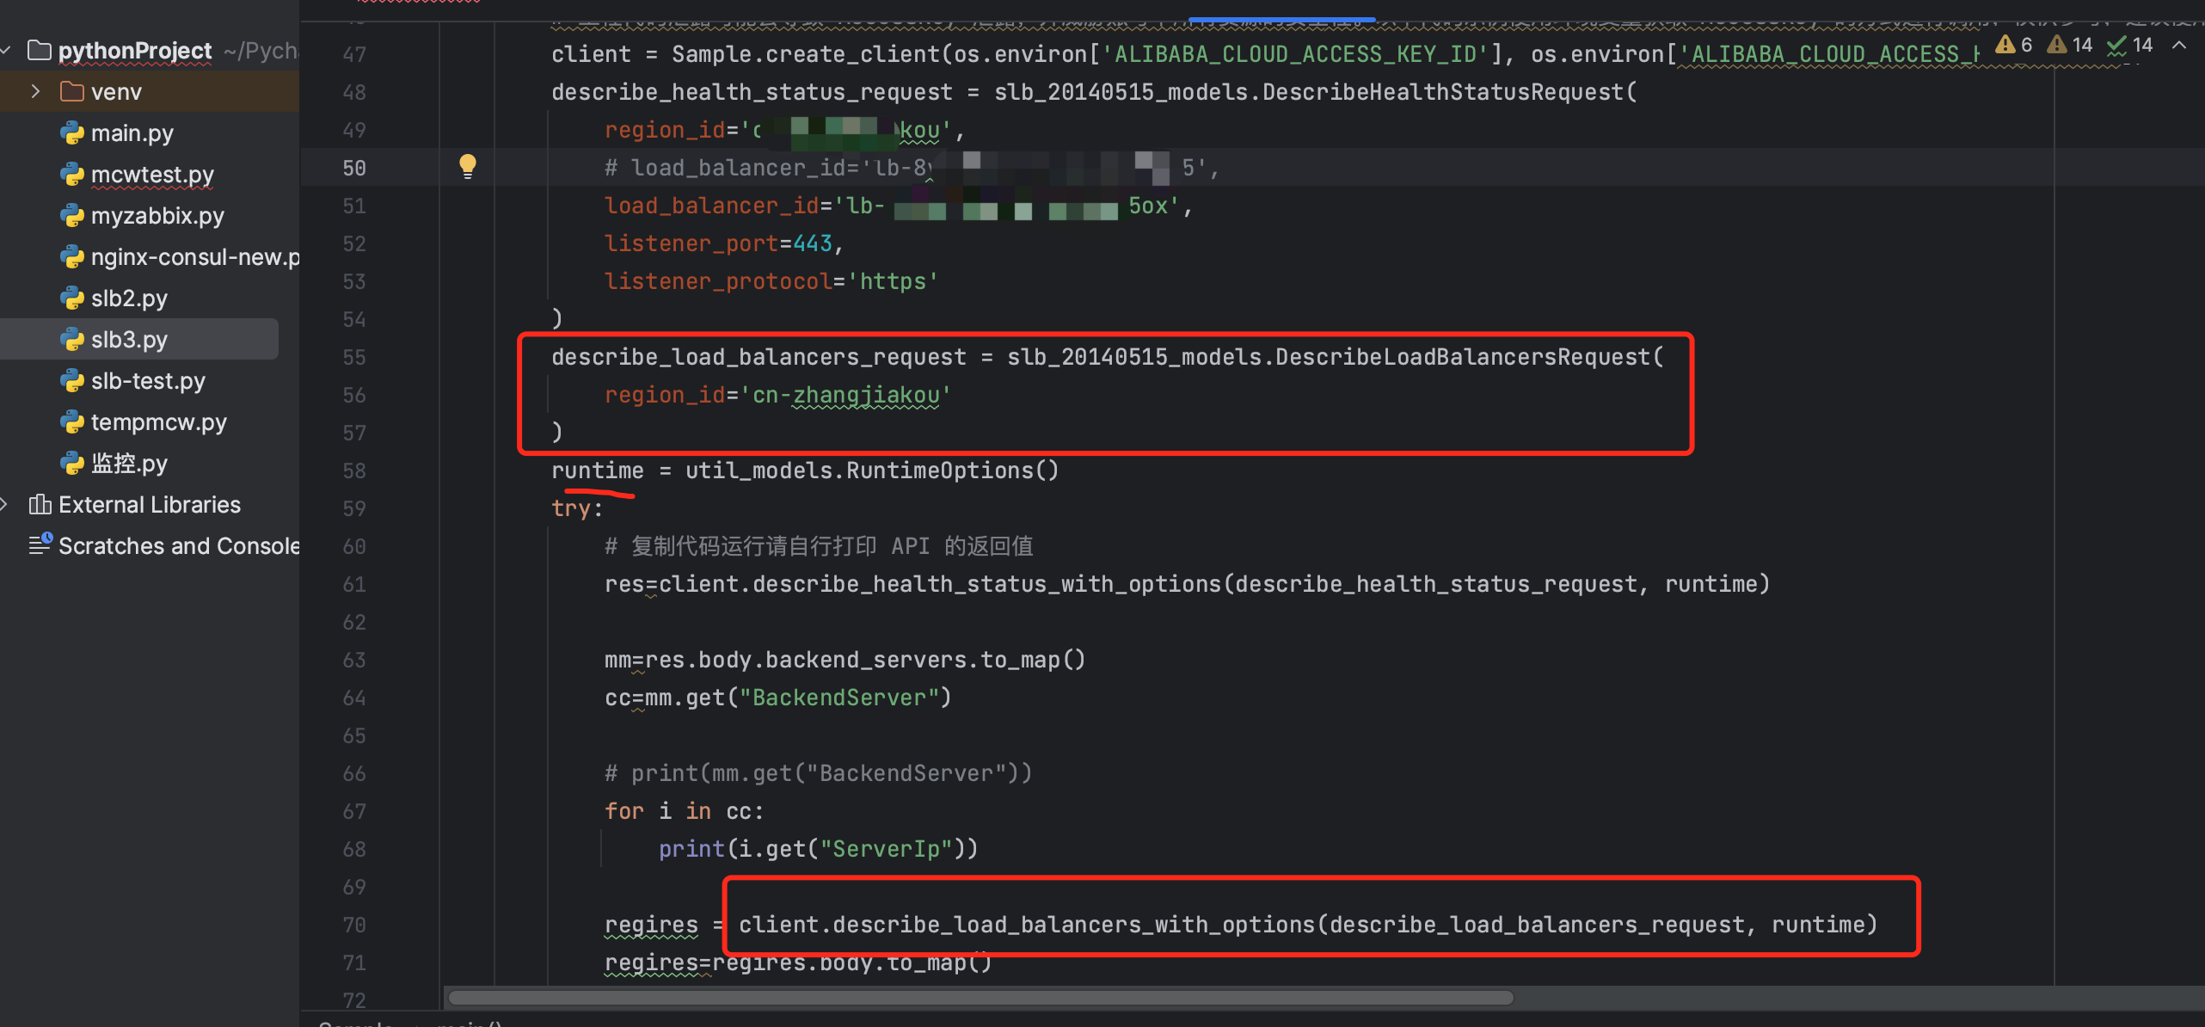Expand the venv folder chevron
The image size is (2205, 1027).
(x=35, y=92)
